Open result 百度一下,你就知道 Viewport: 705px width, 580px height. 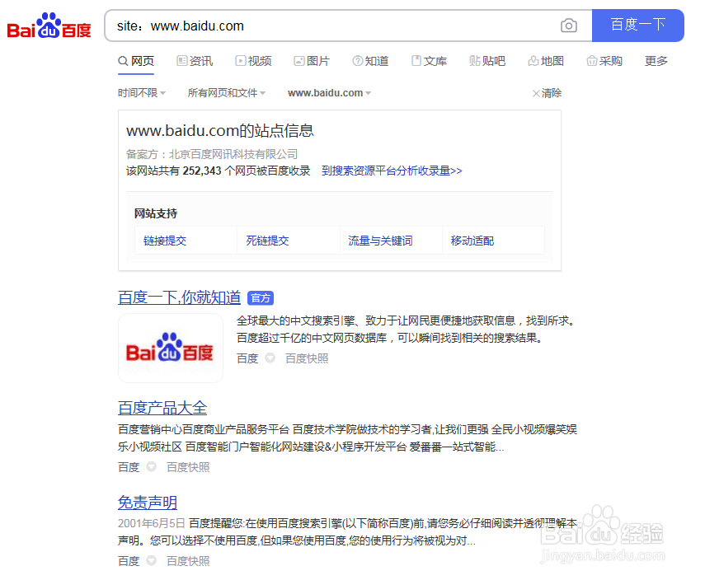tap(179, 297)
